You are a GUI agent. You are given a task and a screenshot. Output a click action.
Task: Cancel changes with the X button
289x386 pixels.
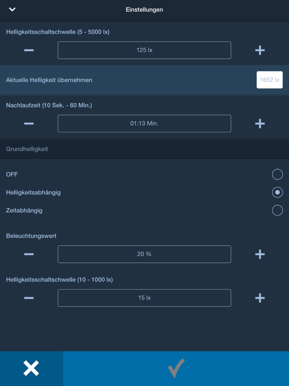coord(31,368)
